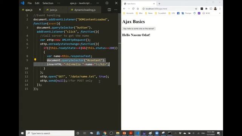The image size is (242, 136).
Task: Click the taskbar clock and date
Action: (211, 133)
